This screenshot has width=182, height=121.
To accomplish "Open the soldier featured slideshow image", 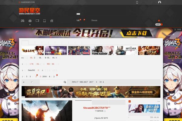I will coord(47,111).
